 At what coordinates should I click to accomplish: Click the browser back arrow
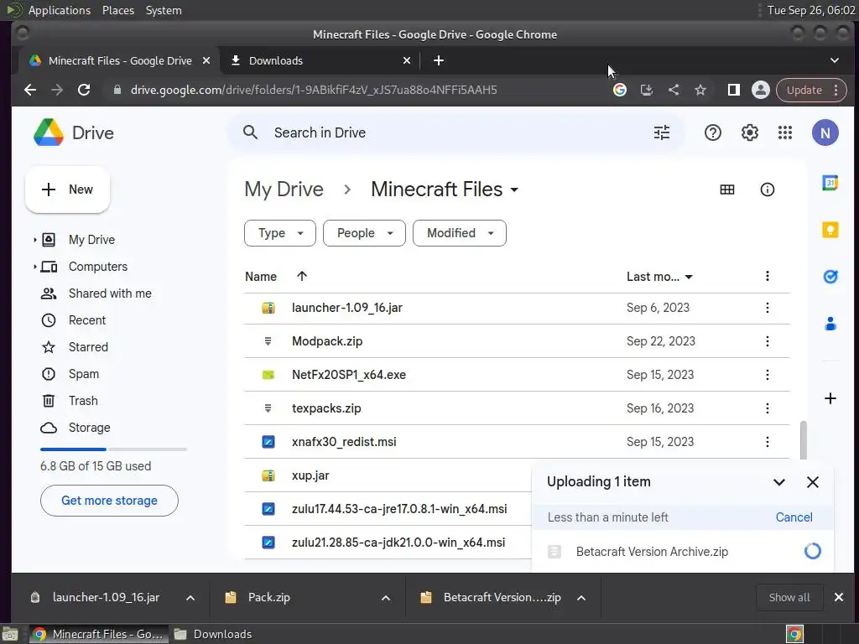click(30, 90)
